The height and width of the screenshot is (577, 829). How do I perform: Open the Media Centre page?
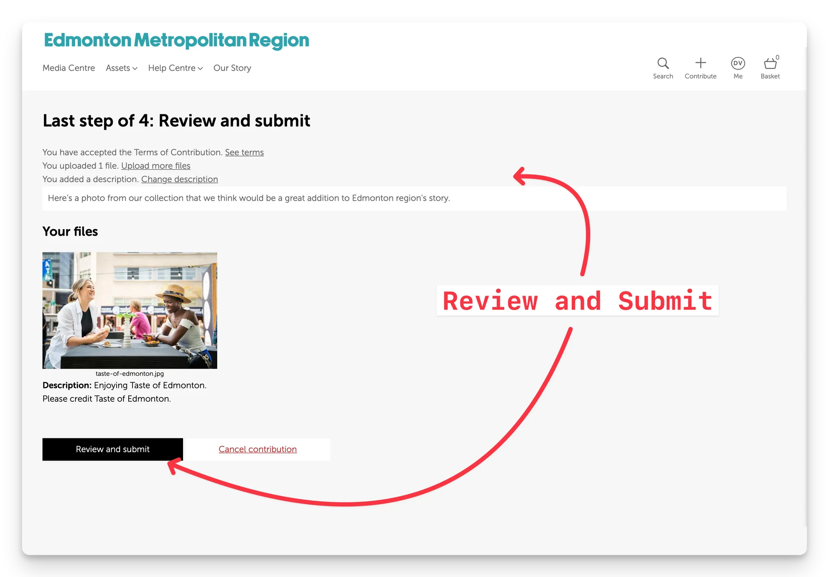68,68
